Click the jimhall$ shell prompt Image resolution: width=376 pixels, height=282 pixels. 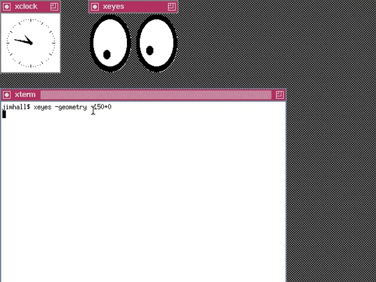point(16,107)
